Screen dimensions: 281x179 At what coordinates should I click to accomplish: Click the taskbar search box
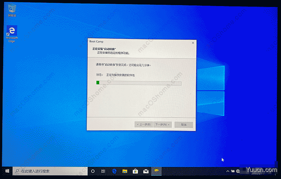(50, 171)
